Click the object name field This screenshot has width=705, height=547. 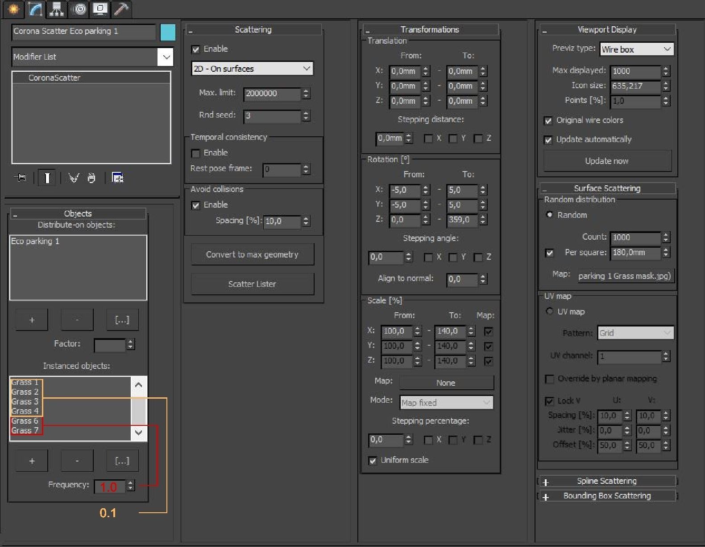84,32
